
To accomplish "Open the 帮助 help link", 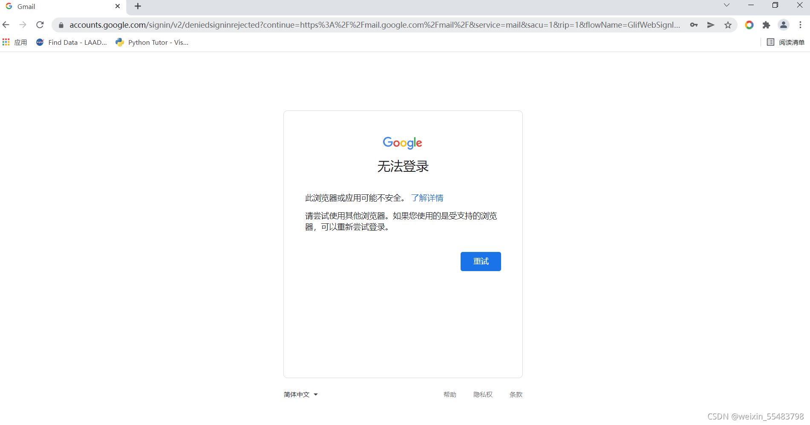I will coord(450,395).
